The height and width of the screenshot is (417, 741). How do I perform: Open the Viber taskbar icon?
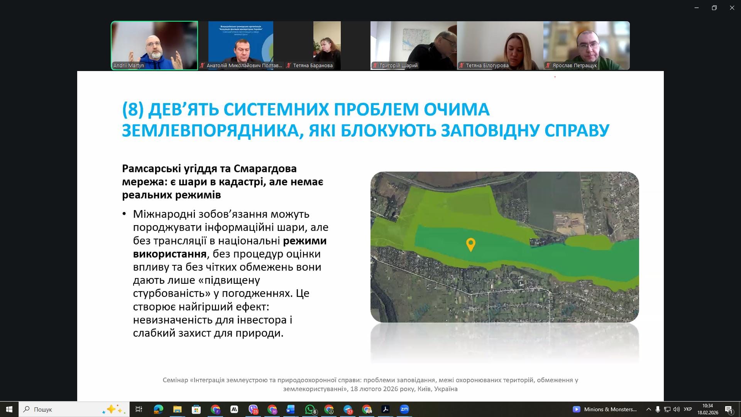253,409
